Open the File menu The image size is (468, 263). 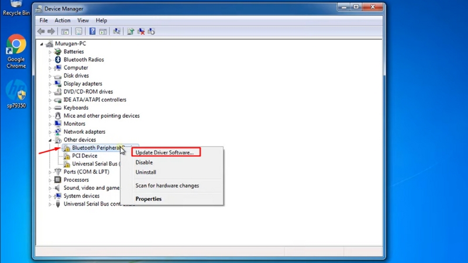[x=43, y=20]
